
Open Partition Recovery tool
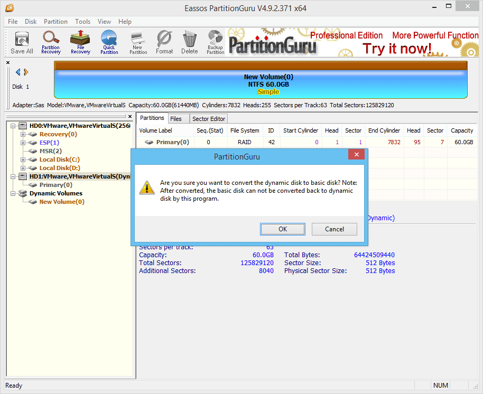51,43
